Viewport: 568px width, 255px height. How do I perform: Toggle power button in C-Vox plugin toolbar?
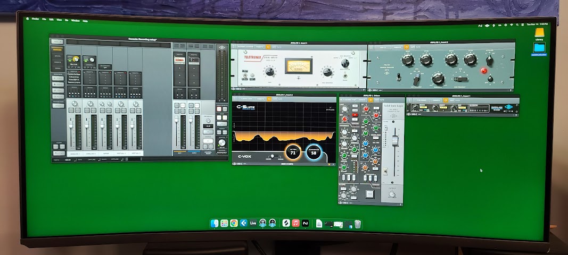(x=269, y=99)
